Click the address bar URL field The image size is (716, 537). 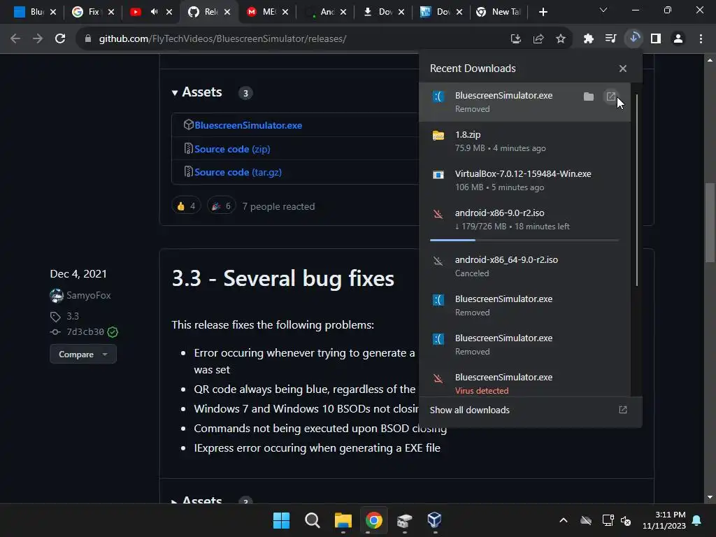[x=292, y=39]
